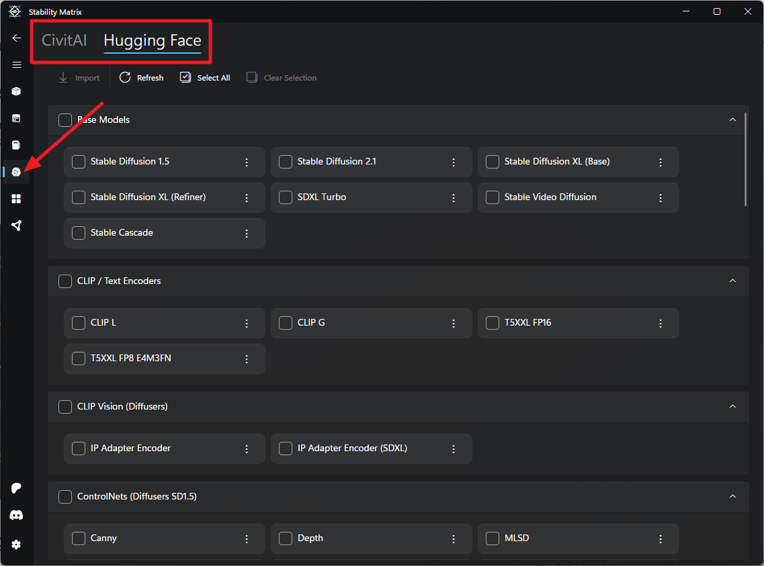Switch to the CivitAI tab
The height and width of the screenshot is (566, 764).
click(65, 40)
